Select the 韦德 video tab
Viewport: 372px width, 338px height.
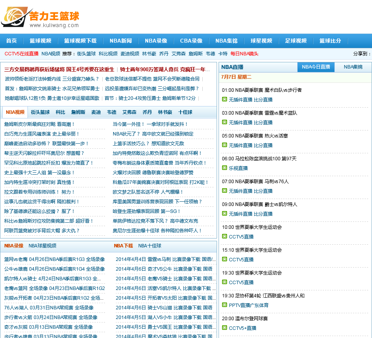click(x=112, y=112)
